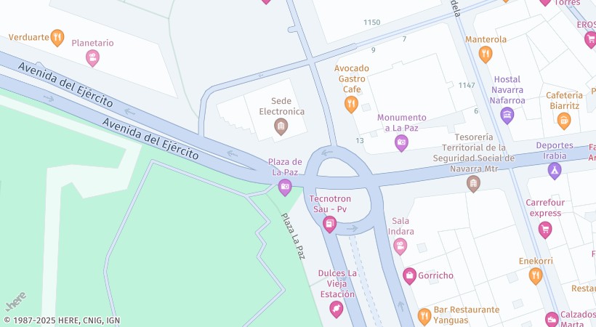This screenshot has height=327, width=596.
Task: Select the Hostal Navarra Nafarroa hotel marker
Action: 507,116
